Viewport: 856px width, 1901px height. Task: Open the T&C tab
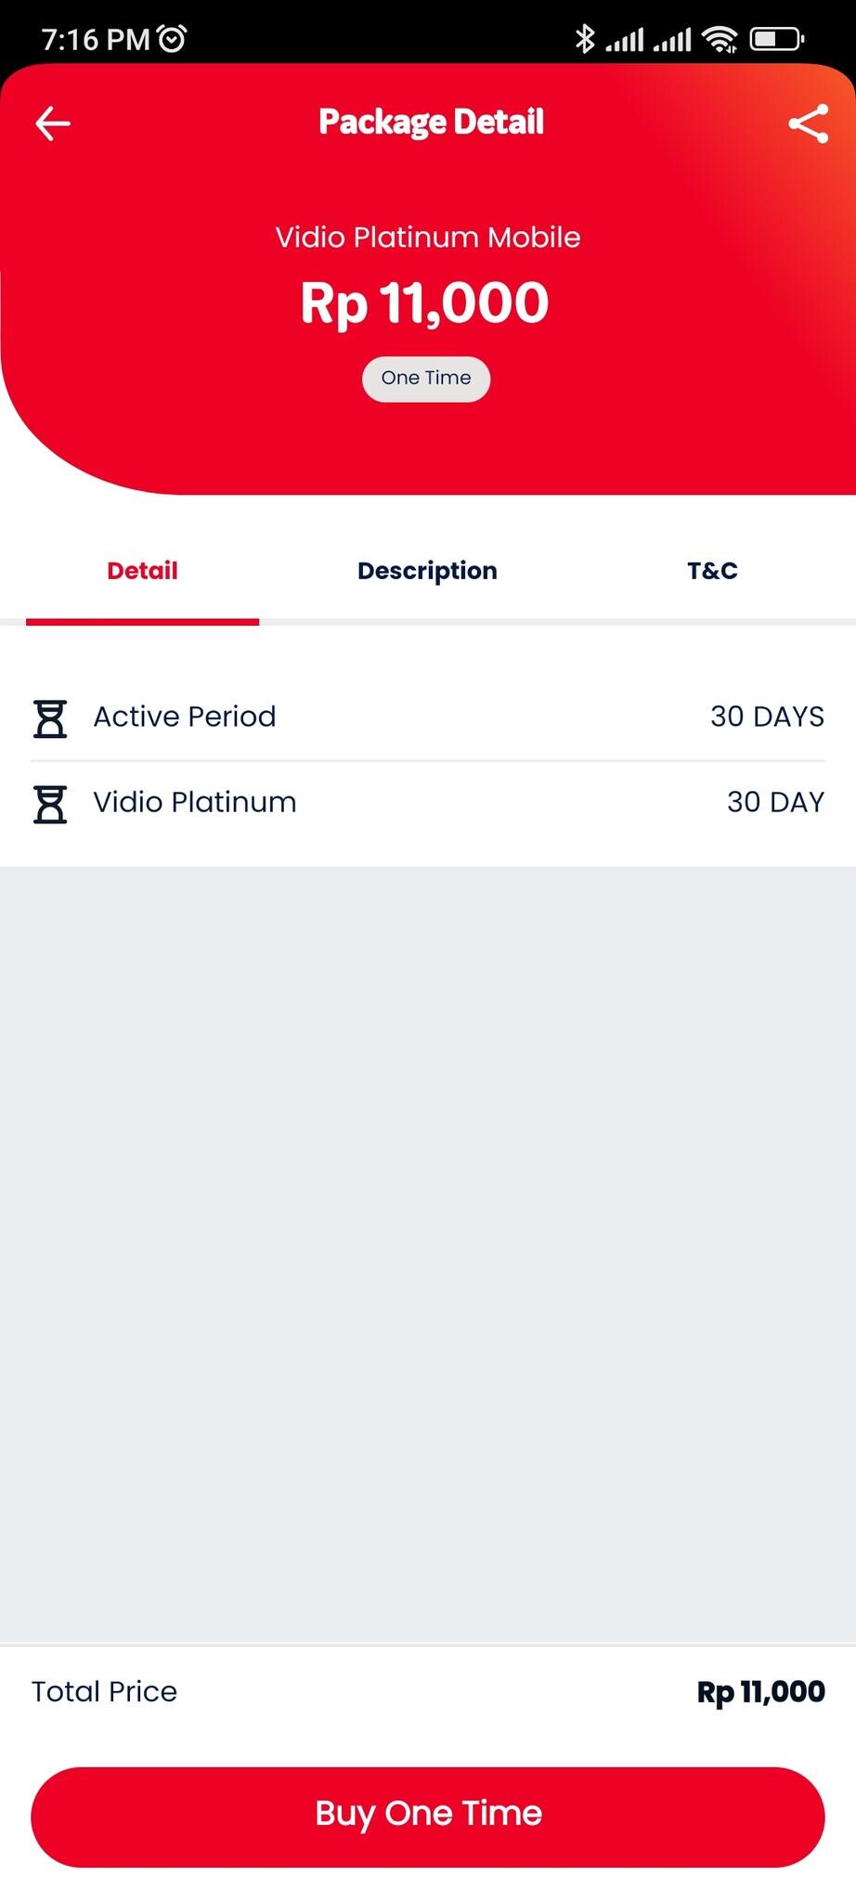(x=712, y=571)
